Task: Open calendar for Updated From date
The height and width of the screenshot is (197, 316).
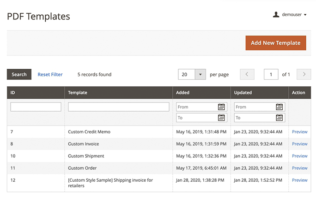Action: (x=280, y=107)
